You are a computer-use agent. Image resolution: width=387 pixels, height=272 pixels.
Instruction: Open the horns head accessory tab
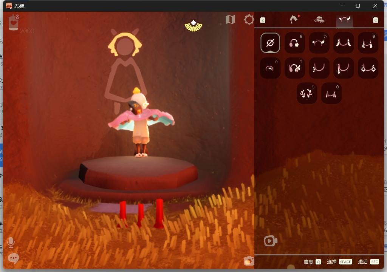[x=345, y=20]
